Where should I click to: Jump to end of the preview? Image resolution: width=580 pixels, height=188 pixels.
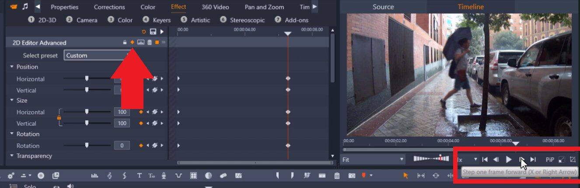tap(533, 160)
